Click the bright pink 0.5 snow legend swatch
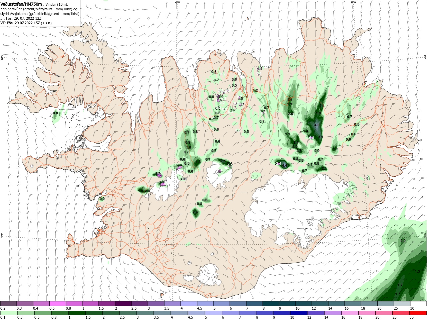 coord(57,303)
